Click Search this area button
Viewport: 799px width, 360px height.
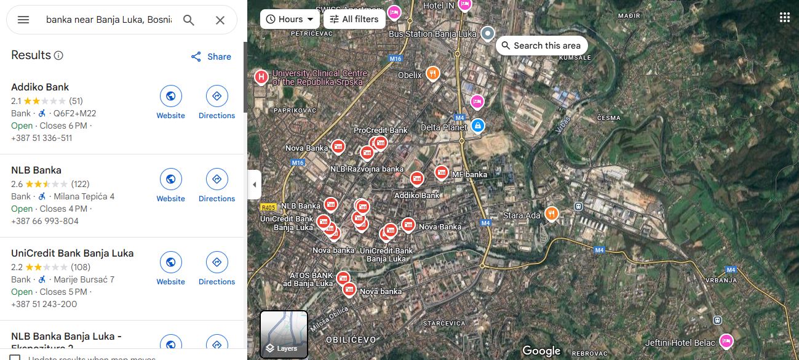[x=541, y=46]
